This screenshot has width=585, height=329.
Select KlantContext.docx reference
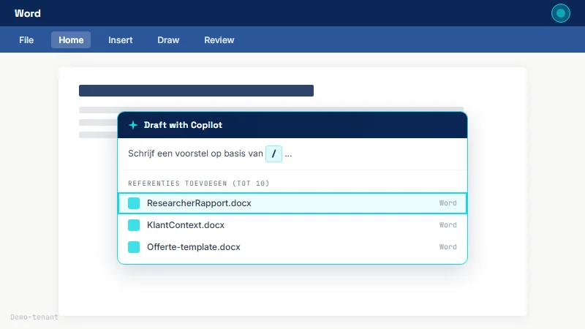point(292,225)
